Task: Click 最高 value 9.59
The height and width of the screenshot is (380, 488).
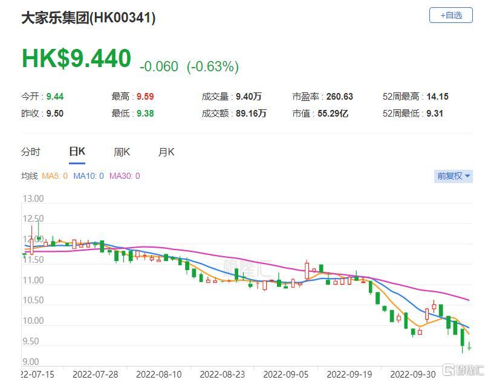Action: click(x=145, y=97)
